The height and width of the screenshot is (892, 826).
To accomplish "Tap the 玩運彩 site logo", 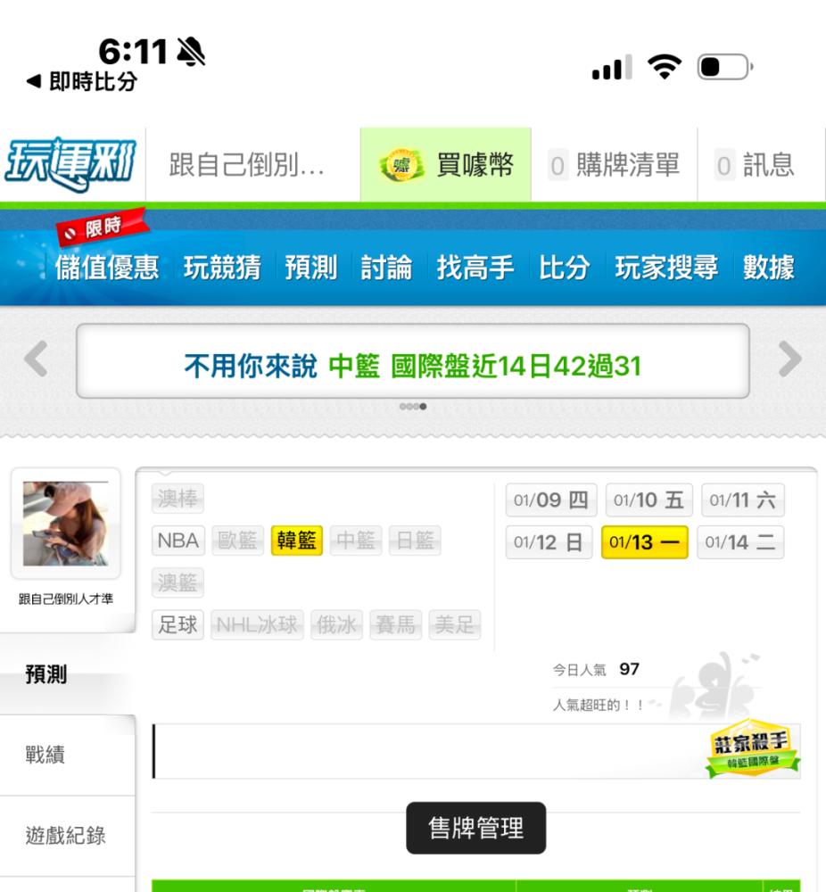I will pyautogui.click(x=70, y=165).
